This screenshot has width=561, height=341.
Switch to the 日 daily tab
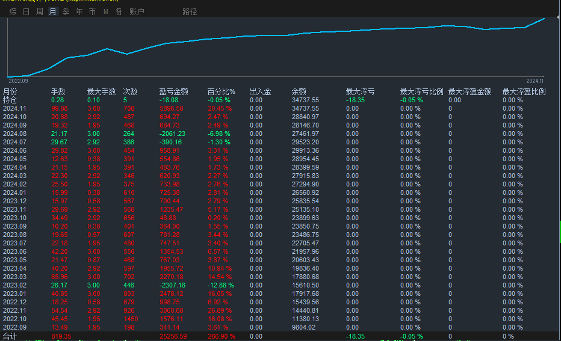click(x=26, y=12)
